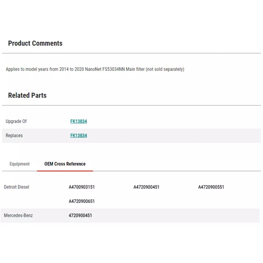Select part number A4720900651
The image size is (263, 263).
(82, 201)
